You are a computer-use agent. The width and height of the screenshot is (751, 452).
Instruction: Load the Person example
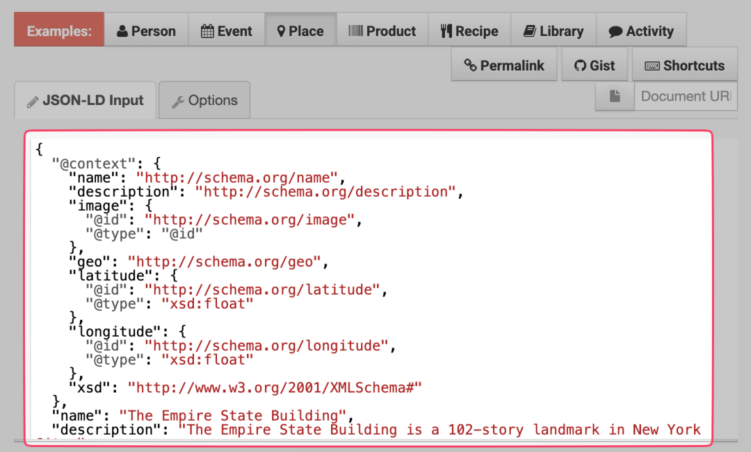click(146, 30)
